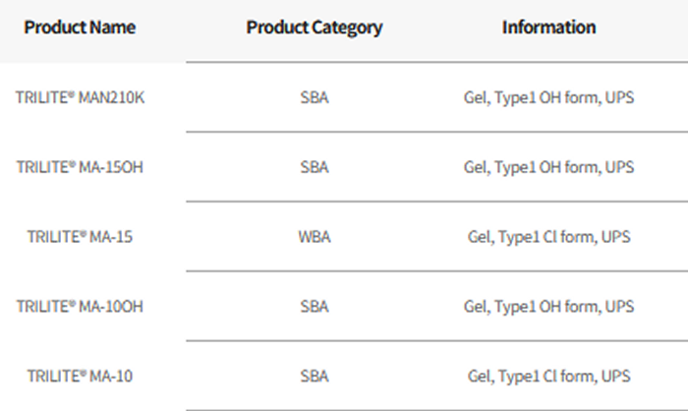
Task: Click the Information column header
Action: click(548, 28)
